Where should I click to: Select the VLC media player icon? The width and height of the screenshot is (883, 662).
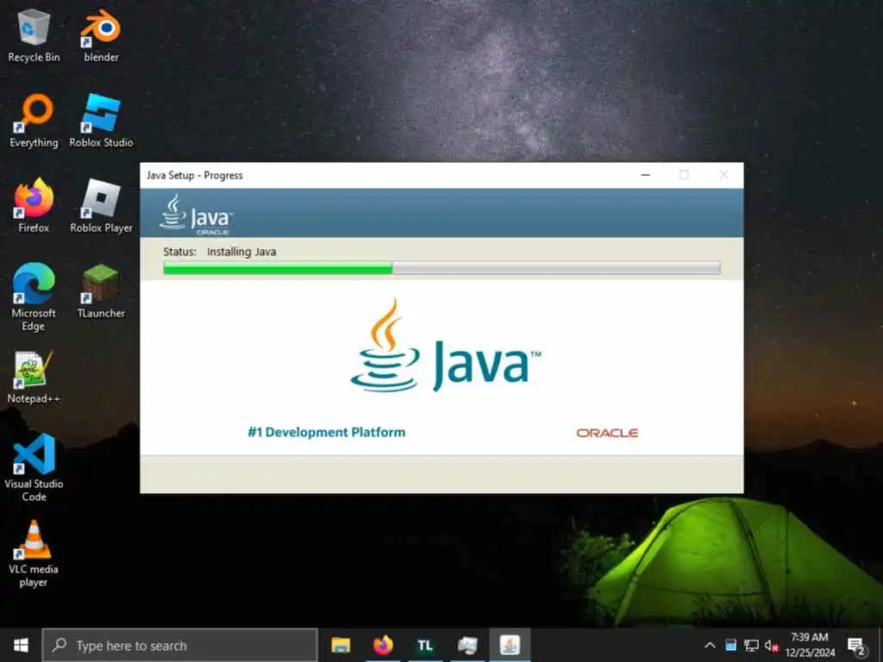click(x=34, y=554)
